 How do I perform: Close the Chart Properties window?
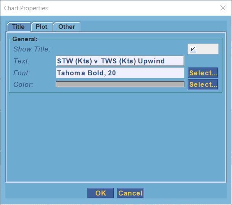tap(223, 8)
